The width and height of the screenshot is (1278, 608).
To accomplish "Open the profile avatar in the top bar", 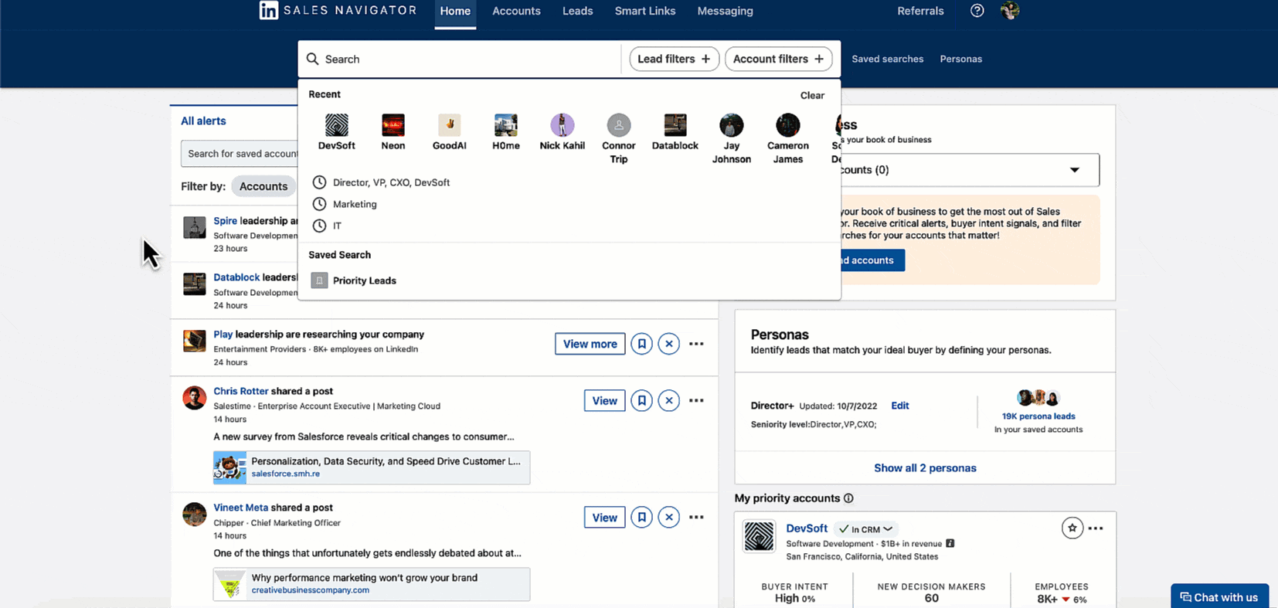I will click(x=1010, y=11).
